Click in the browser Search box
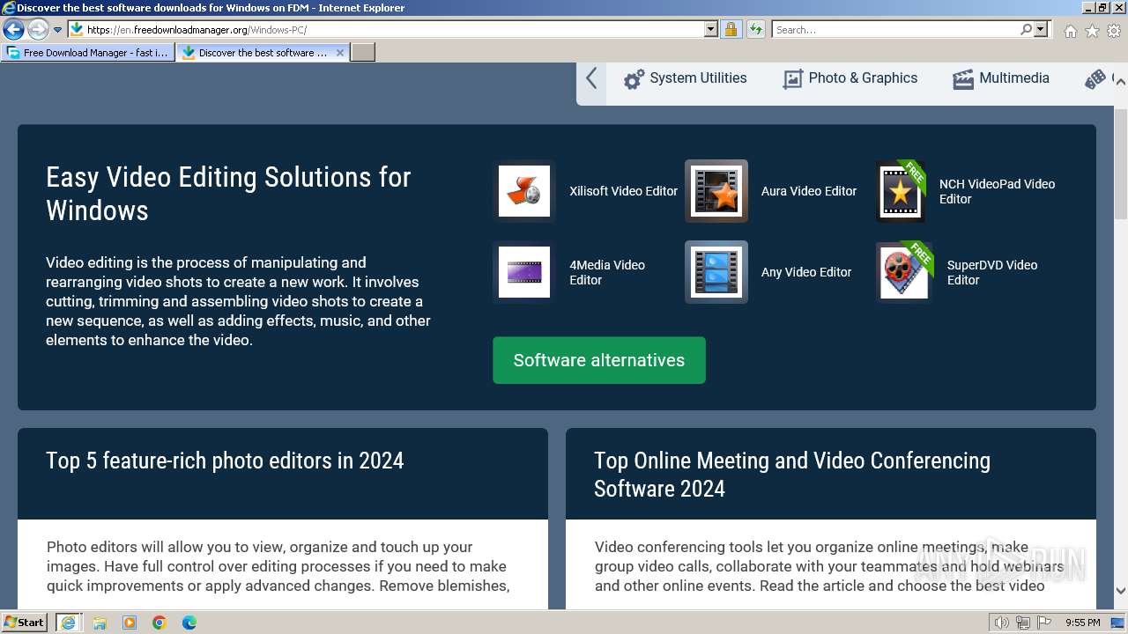The height and width of the screenshot is (634, 1128). [896, 30]
